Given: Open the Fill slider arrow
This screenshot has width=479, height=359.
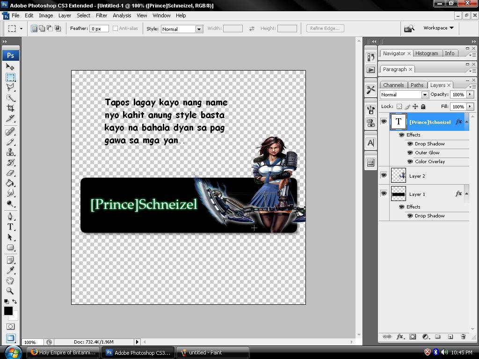Looking at the screenshot, I should pos(470,107).
